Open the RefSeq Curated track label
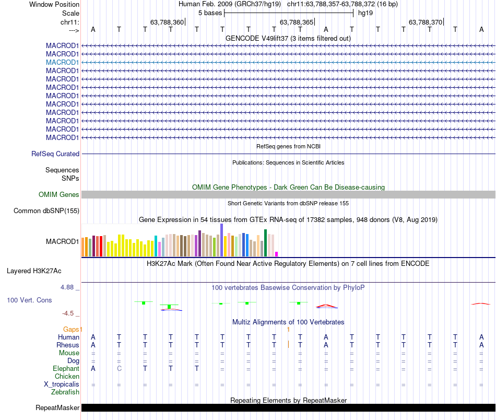Screen dimensions: 496x420 [x=55, y=154]
